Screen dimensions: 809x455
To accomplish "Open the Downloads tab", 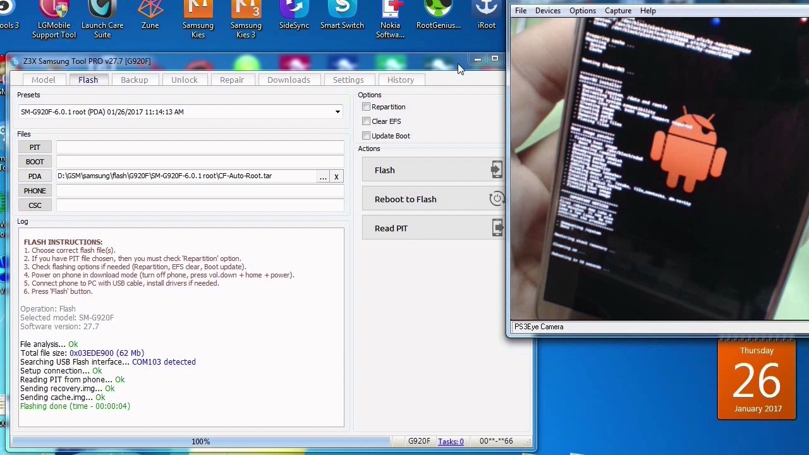I will 288,80.
